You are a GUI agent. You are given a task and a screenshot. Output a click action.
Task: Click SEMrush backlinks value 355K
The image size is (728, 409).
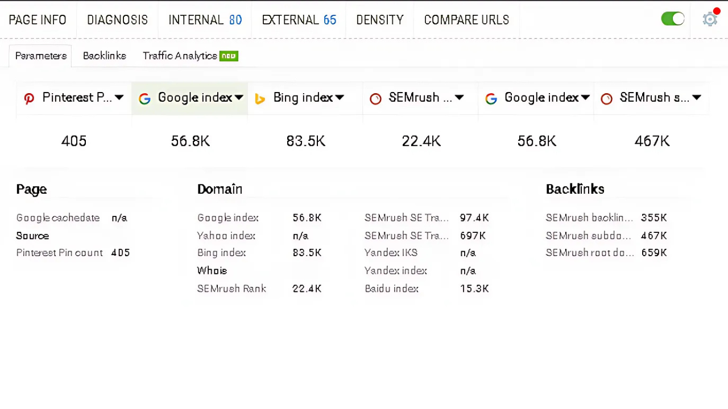(x=654, y=218)
